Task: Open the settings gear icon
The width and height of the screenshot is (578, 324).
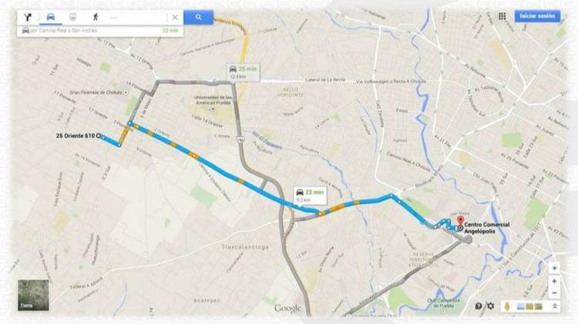Action: click(x=491, y=306)
